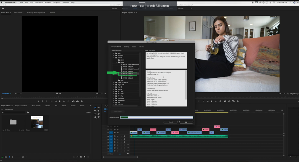Toggle V3 track output eye
Image resolution: width=299 pixels, height=162 pixels.
pyautogui.click(x=118, y=127)
